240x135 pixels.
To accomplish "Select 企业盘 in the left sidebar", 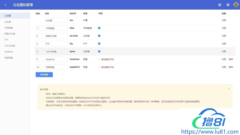I will pyautogui.click(x=7, y=22).
